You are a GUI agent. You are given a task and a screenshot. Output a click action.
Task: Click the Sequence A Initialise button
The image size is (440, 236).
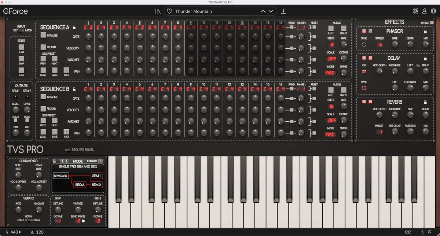point(43,35)
